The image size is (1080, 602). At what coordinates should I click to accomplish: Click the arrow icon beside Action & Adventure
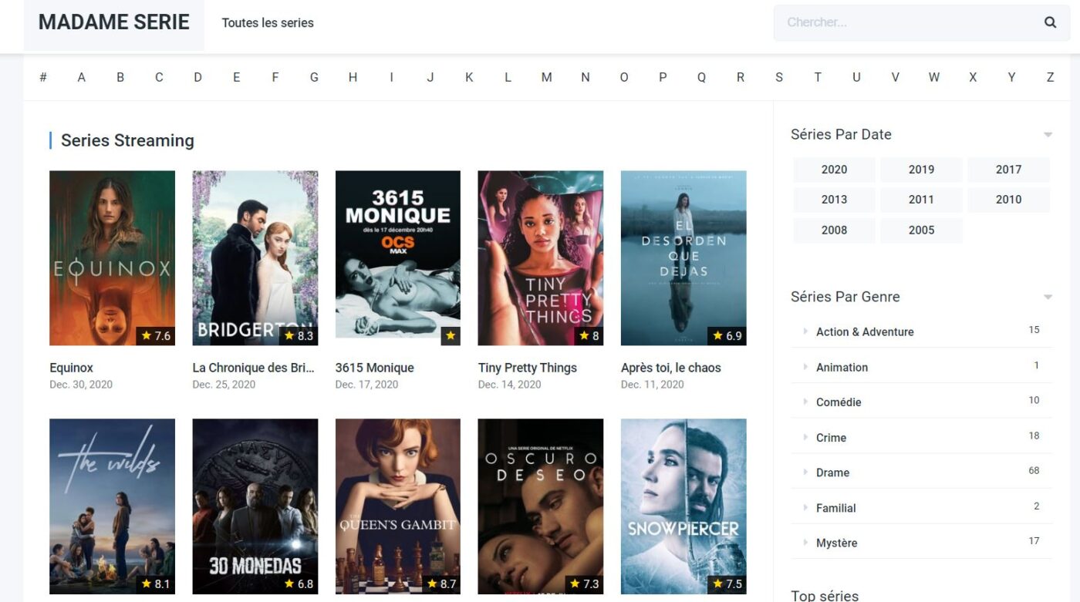tap(805, 331)
